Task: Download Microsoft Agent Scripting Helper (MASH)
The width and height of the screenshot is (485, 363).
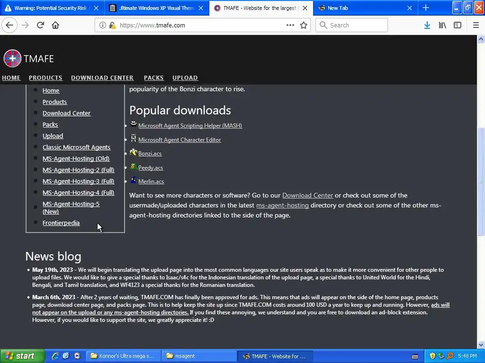Action: [x=190, y=126]
